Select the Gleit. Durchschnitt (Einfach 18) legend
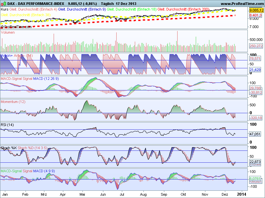265x198 pixels. (132, 9)
